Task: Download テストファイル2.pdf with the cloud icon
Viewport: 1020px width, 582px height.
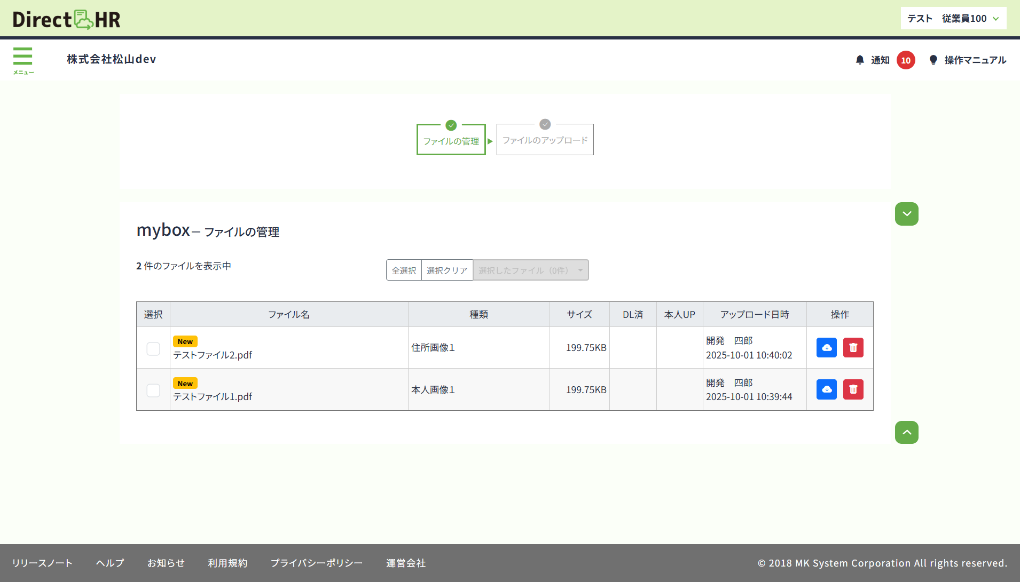Action: coord(826,348)
